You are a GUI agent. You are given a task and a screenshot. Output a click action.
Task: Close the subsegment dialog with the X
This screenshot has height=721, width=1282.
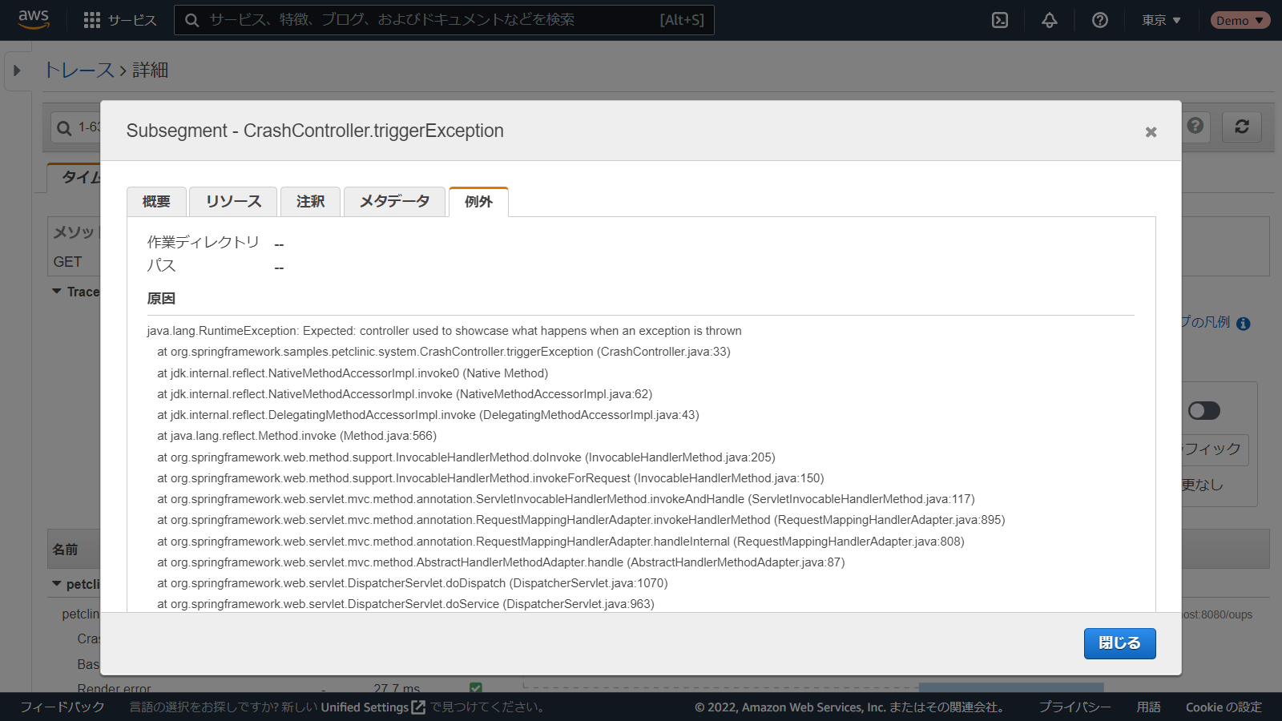(x=1151, y=132)
